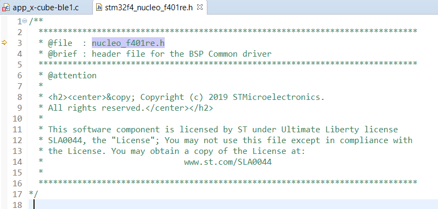Screen dimensions: 438x209
Task: Close the stm32f4_nucleo_f401re.h editor tab
Action: (199, 7)
